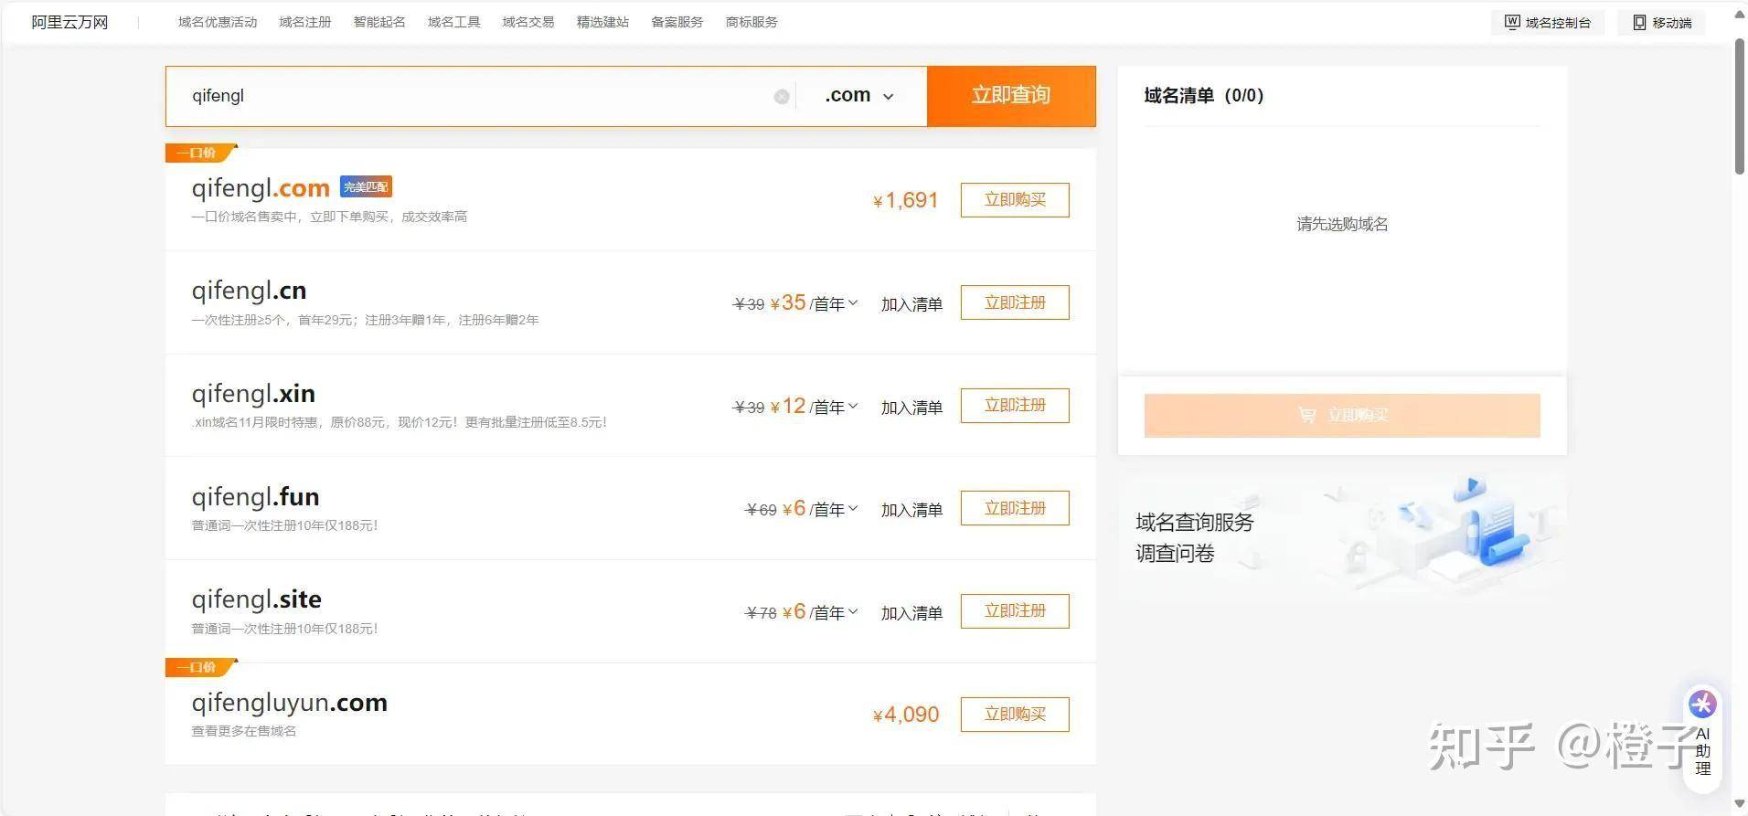
Task: Click the ¥1,691 price
Action: pos(906,200)
